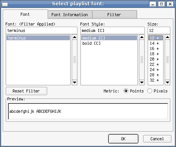Click the size list scrollbar handle
The width and height of the screenshot is (176, 147).
coord(167,60)
